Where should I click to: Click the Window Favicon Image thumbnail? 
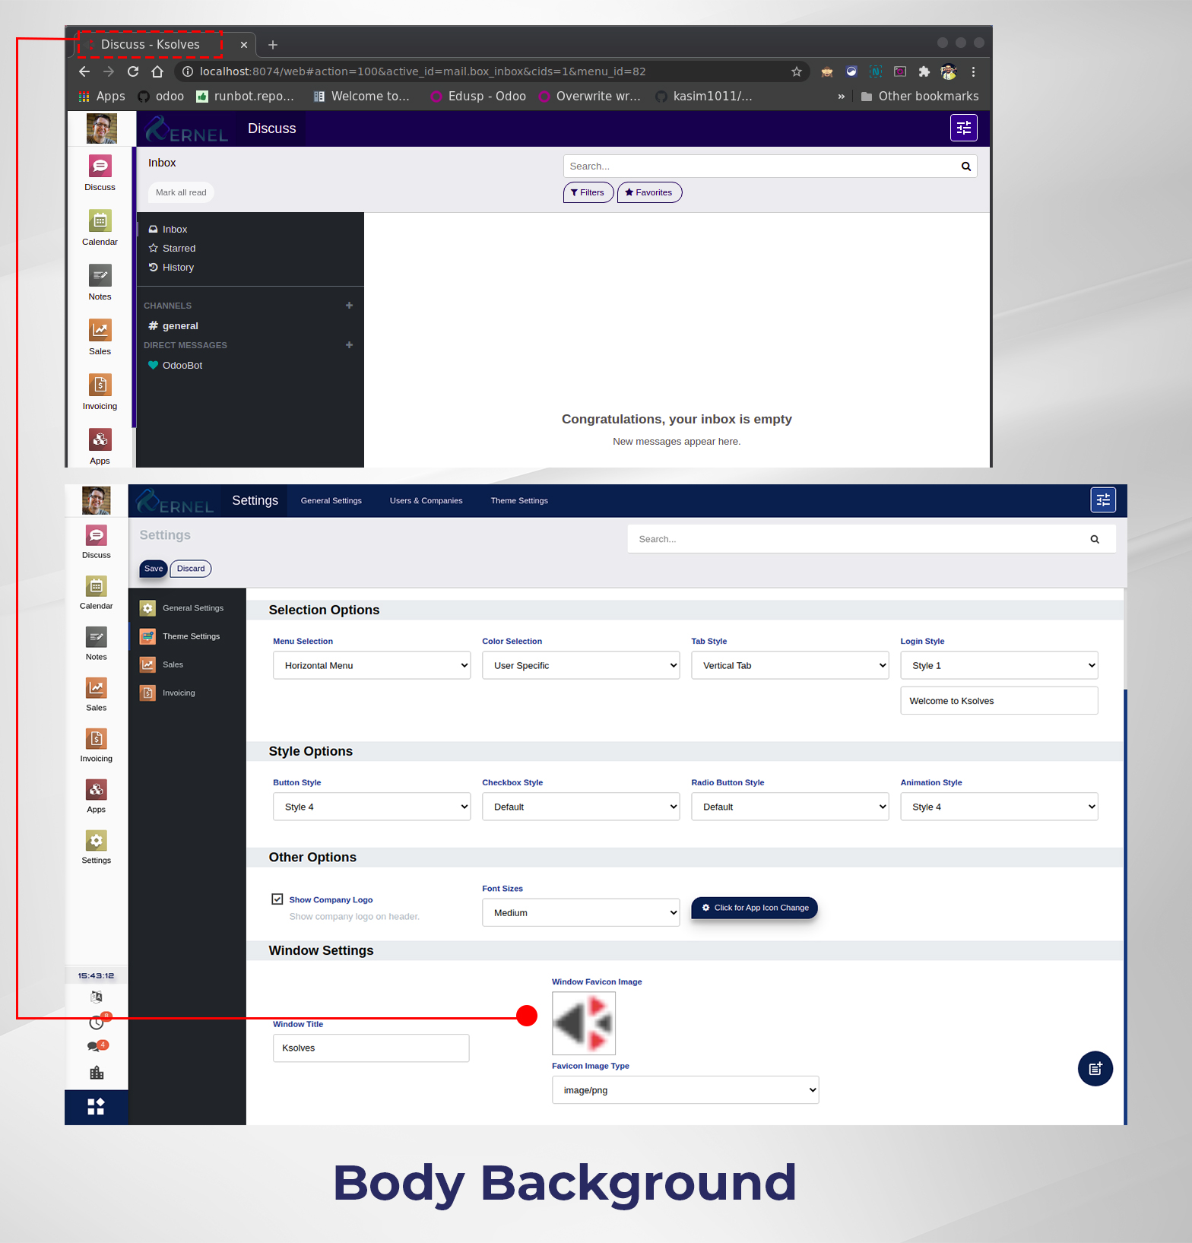pyautogui.click(x=583, y=1023)
